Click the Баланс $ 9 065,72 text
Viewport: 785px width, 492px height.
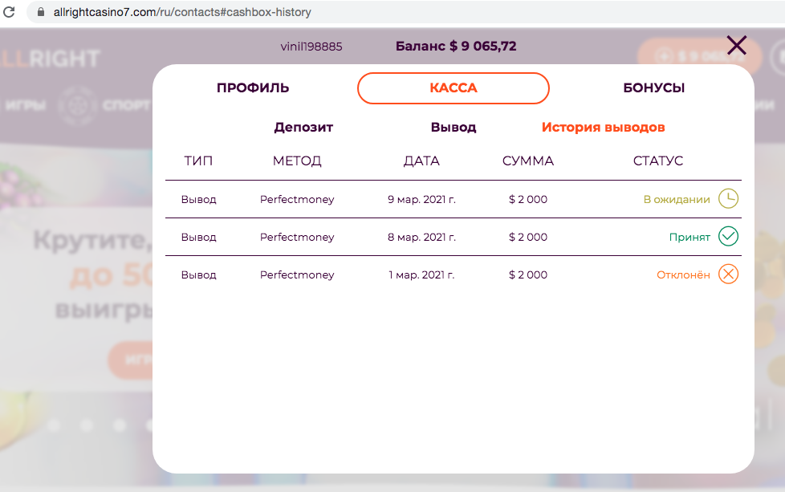[x=456, y=46]
